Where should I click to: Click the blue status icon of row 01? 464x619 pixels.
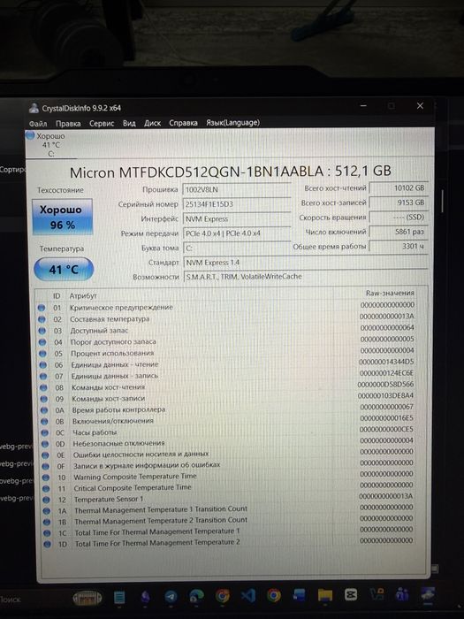coord(41,308)
